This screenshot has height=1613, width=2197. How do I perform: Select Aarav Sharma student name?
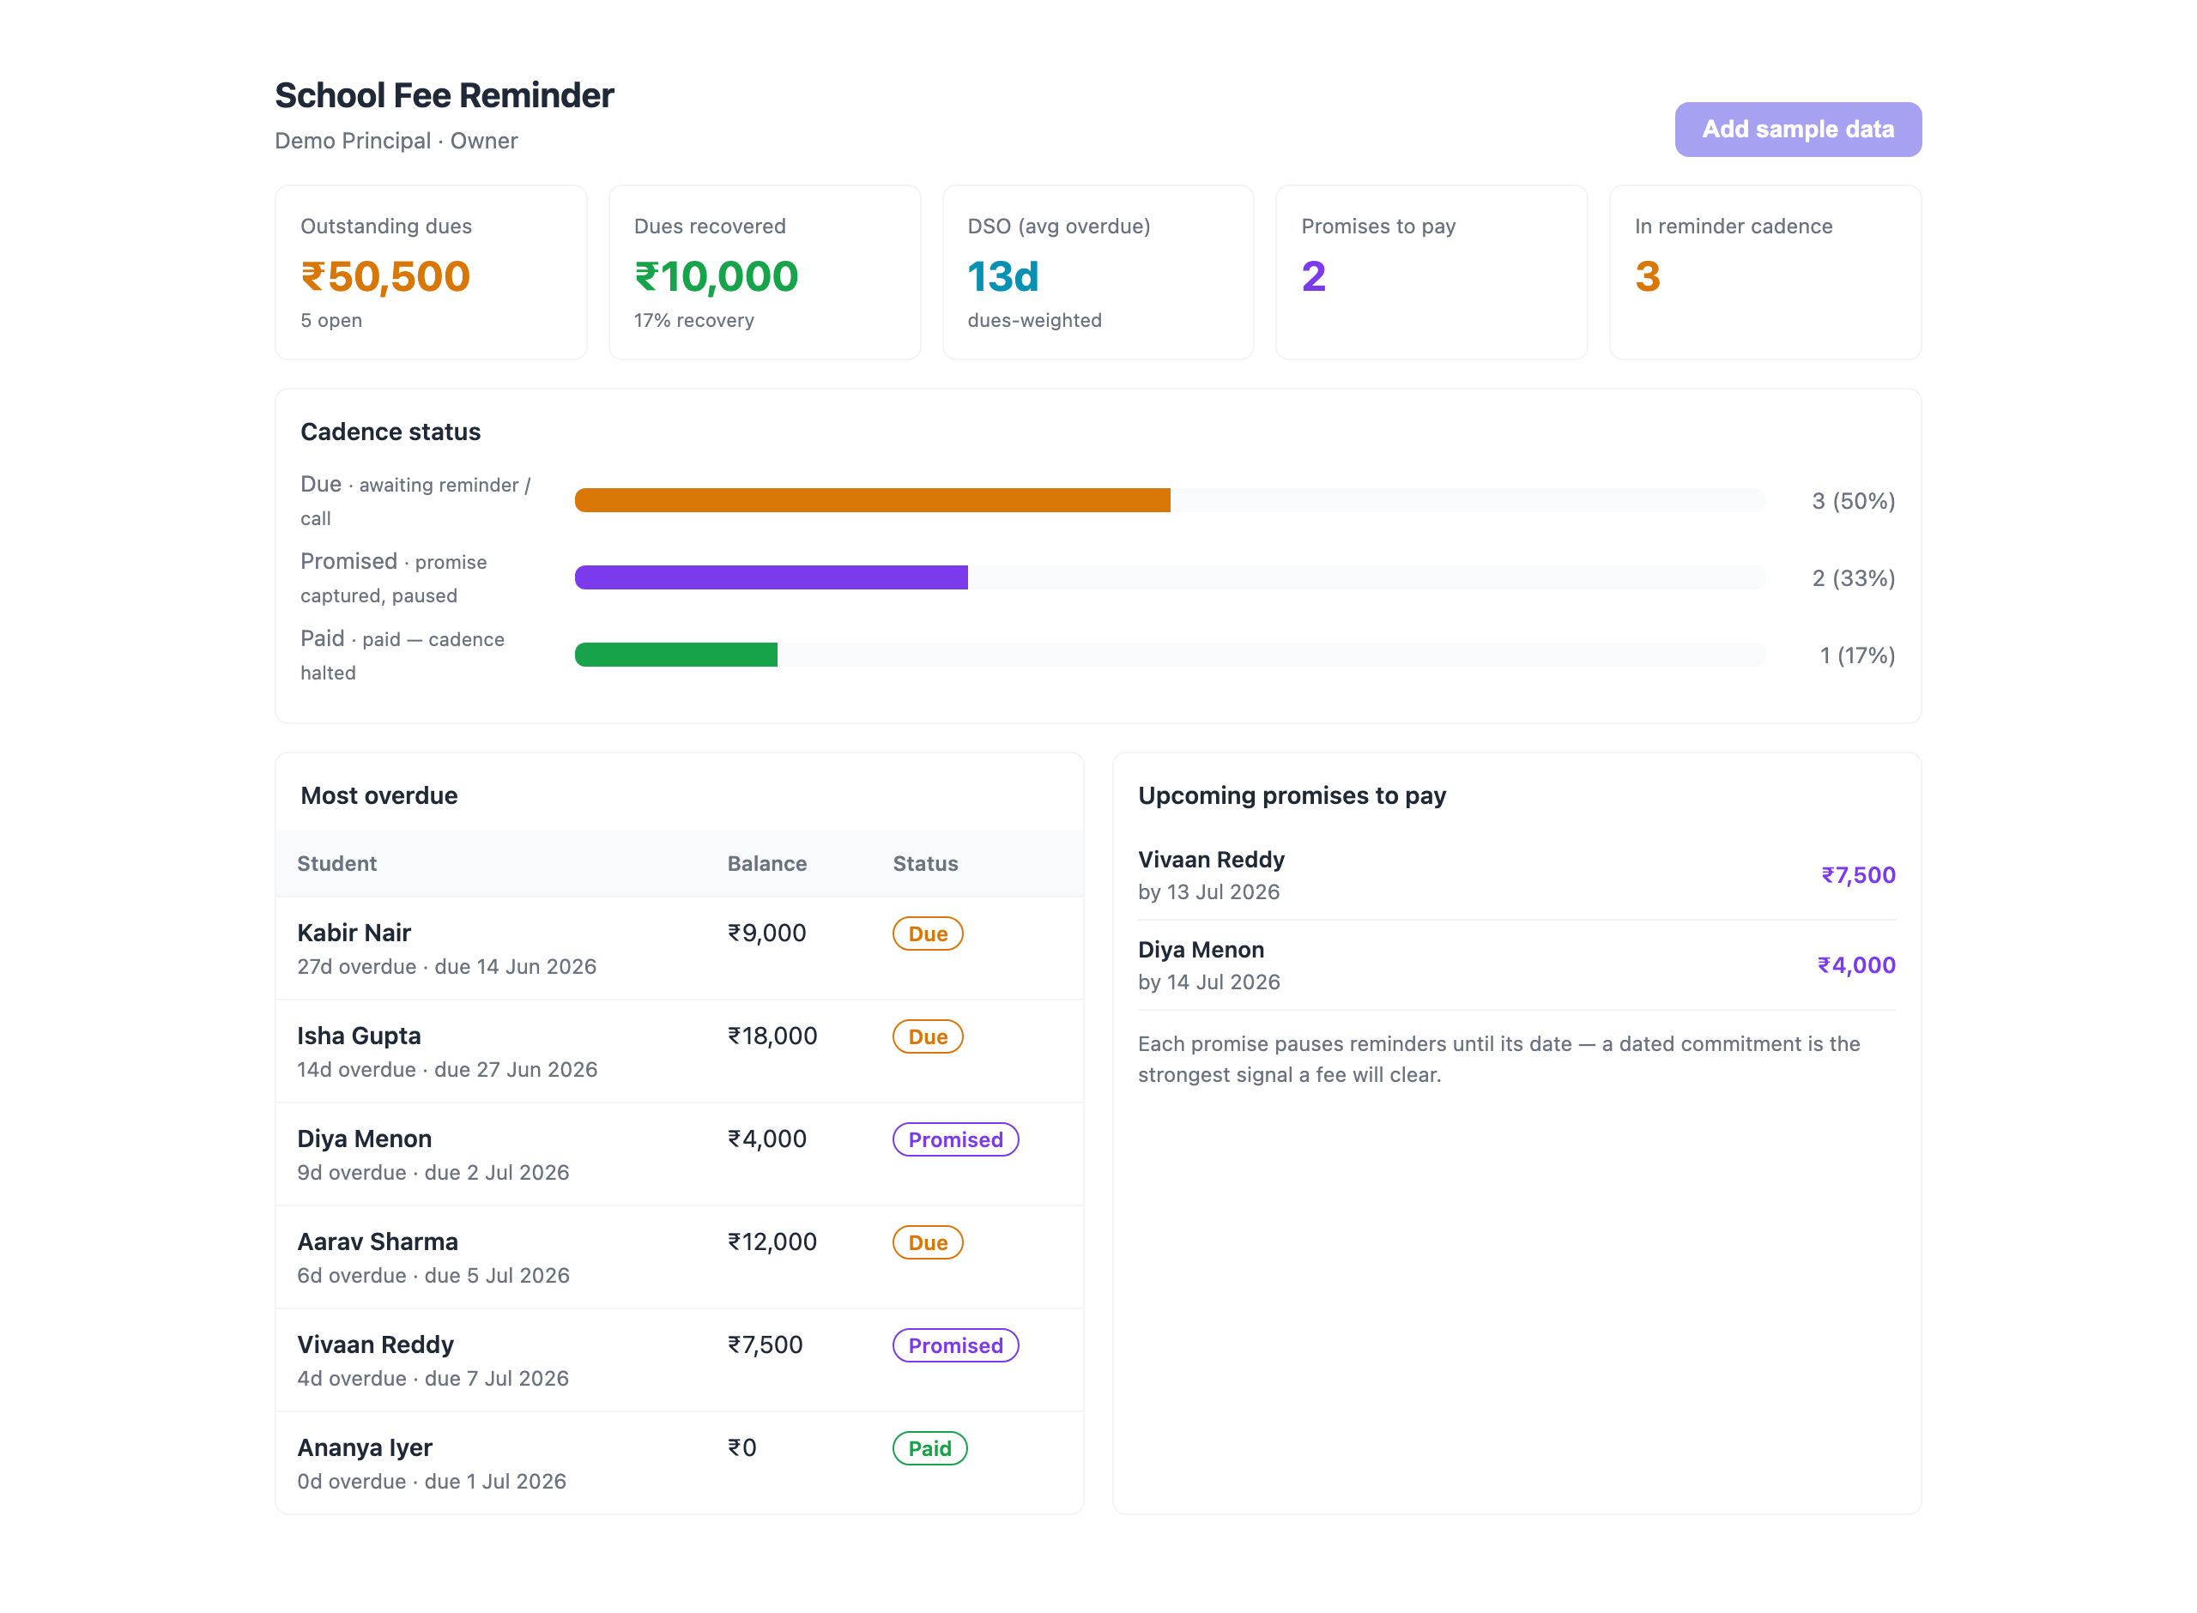point(377,1241)
